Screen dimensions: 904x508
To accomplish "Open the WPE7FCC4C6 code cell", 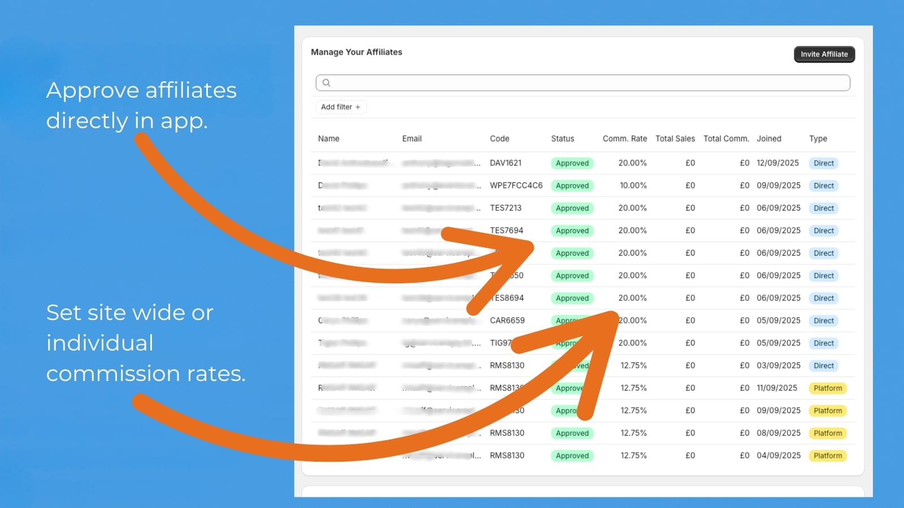I will 516,186.
